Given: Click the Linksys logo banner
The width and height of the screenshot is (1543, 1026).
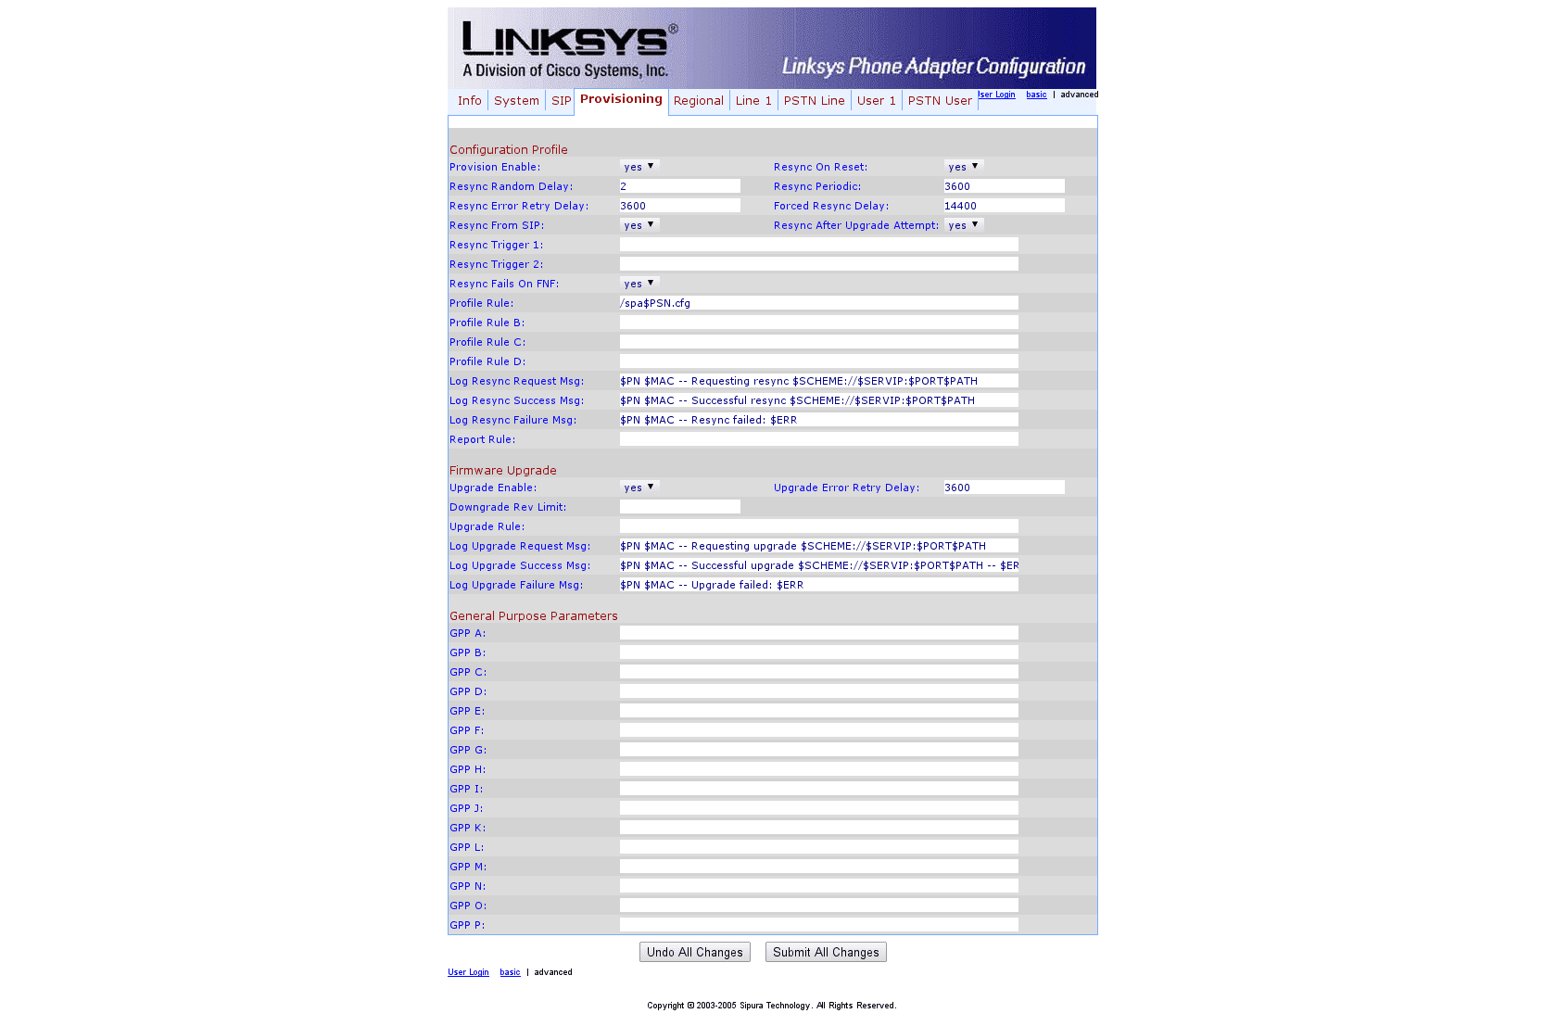Looking at the screenshot, I should click(x=772, y=48).
